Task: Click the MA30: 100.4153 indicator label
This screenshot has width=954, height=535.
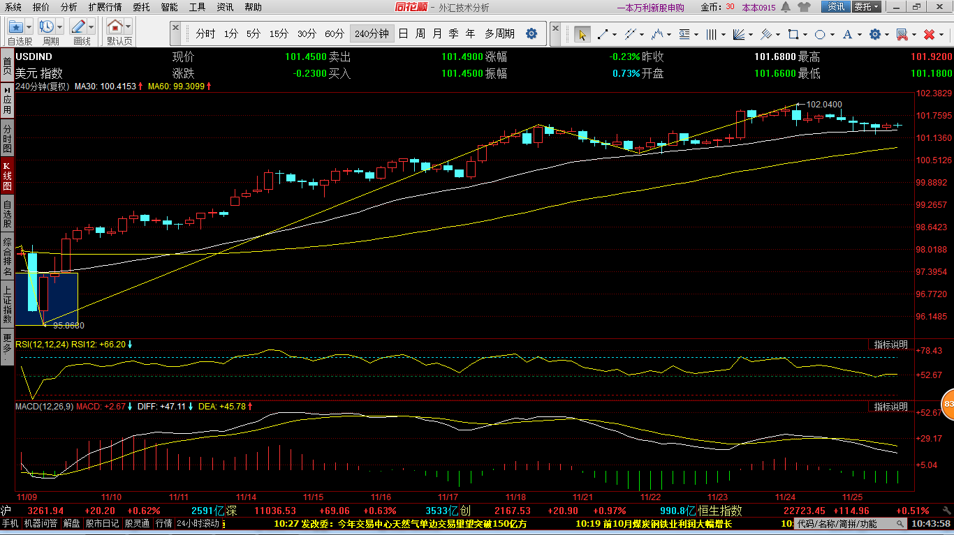Action: [x=105, y=86]
